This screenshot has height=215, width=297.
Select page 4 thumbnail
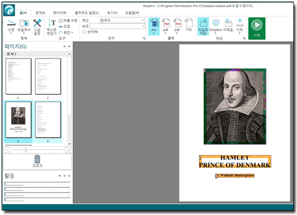(x=48, y=120)
